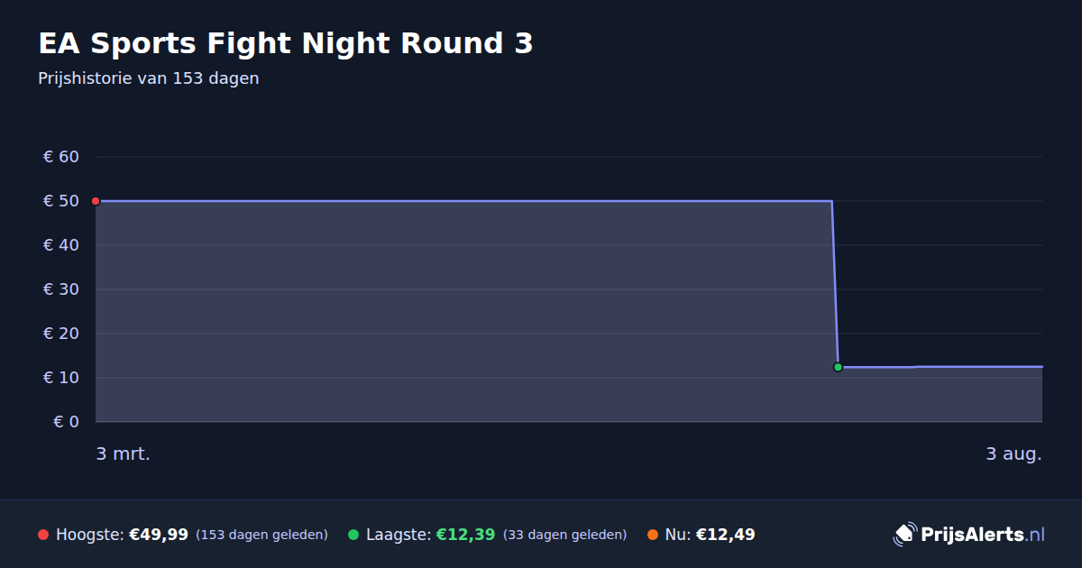This screenshot has width=1082, height=568.
Task: Click the EA Sports Fight Night Round 3 title
Action: tap(286, 43)
